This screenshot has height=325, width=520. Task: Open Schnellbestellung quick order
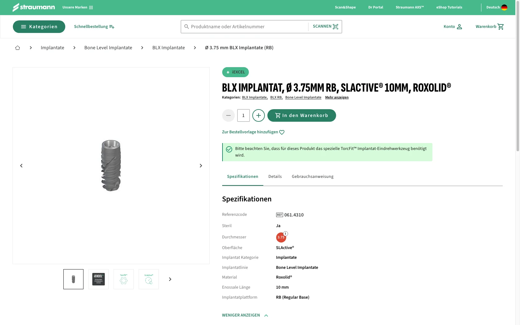pos(94,27)
